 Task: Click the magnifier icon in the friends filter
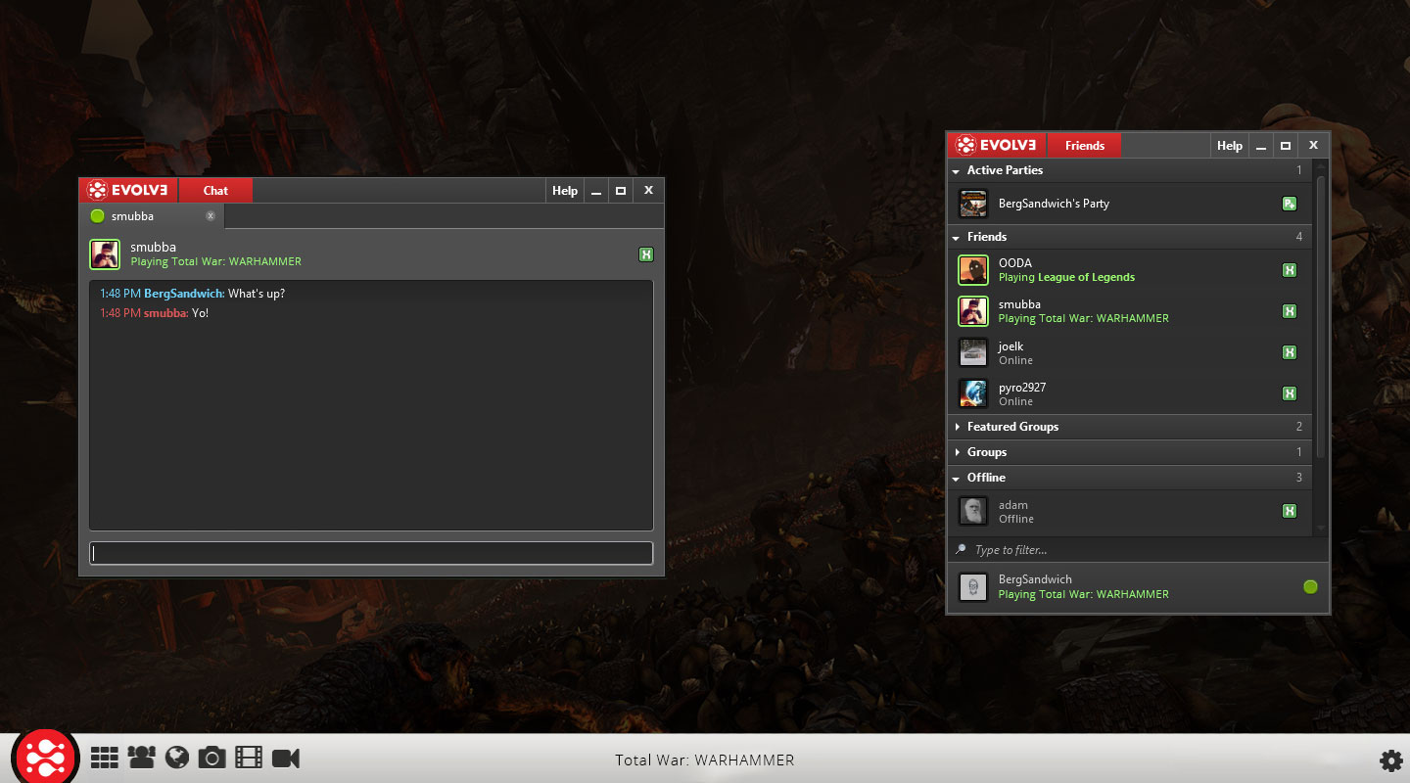961,550
